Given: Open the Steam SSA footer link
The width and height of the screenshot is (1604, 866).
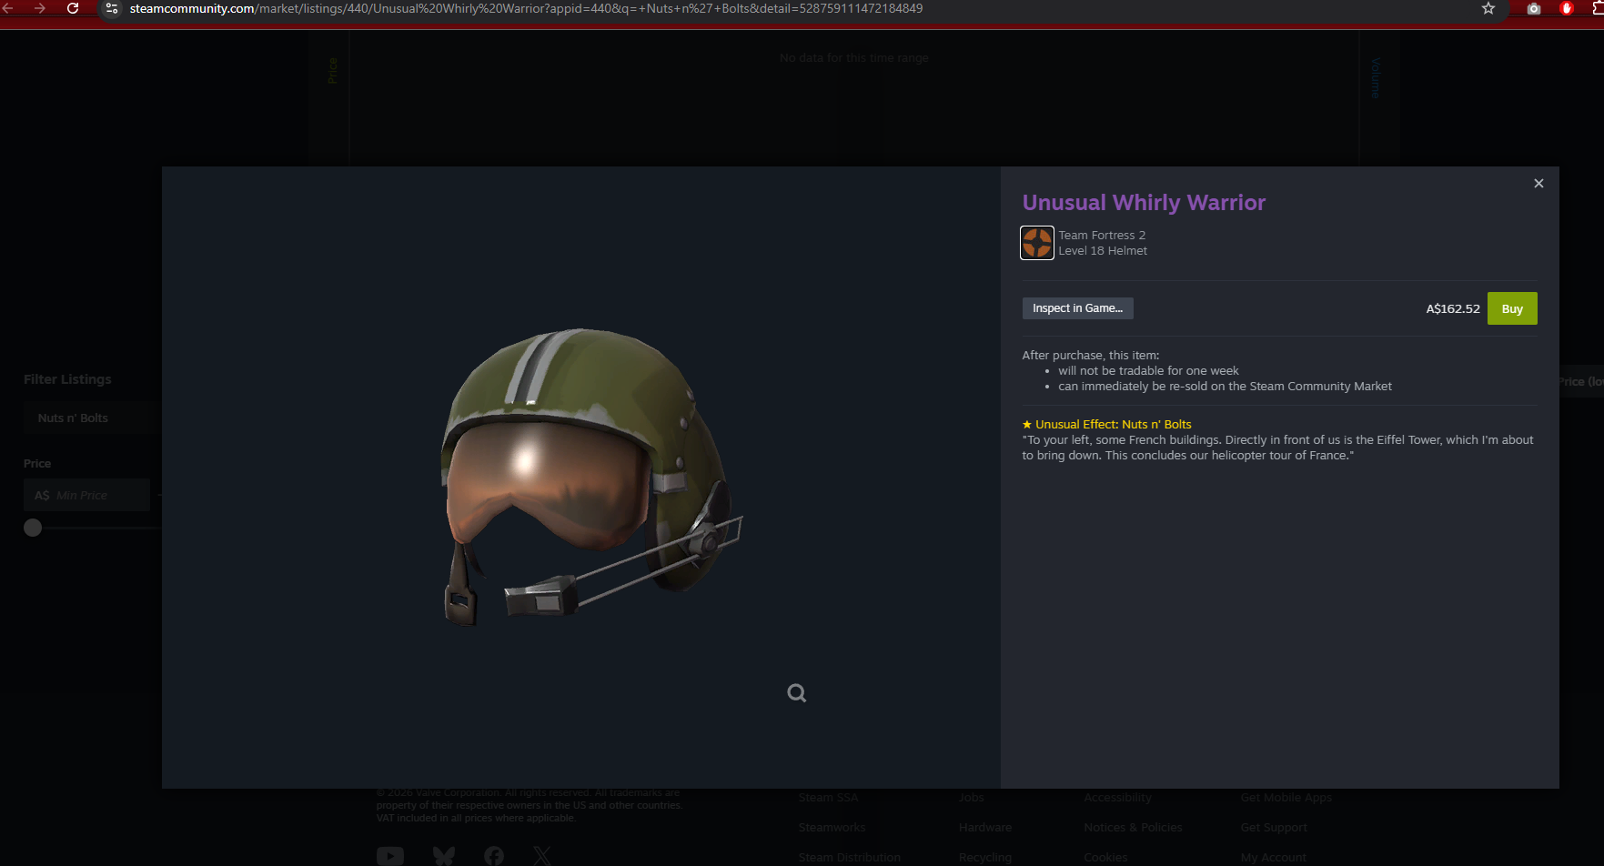Looking at the screenshot, I should (x=828, y=798).
